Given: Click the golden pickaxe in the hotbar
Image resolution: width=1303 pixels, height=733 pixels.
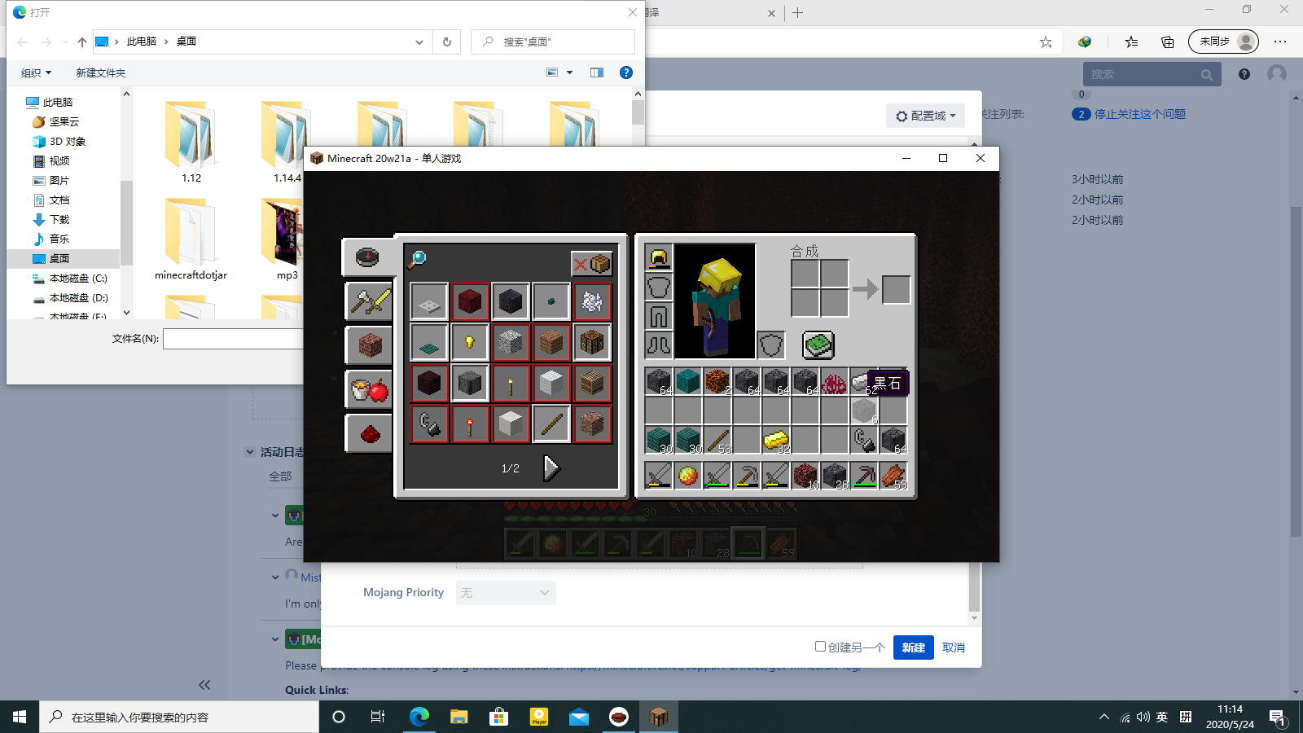Looking at the screenshot, I should click(747, 476).
